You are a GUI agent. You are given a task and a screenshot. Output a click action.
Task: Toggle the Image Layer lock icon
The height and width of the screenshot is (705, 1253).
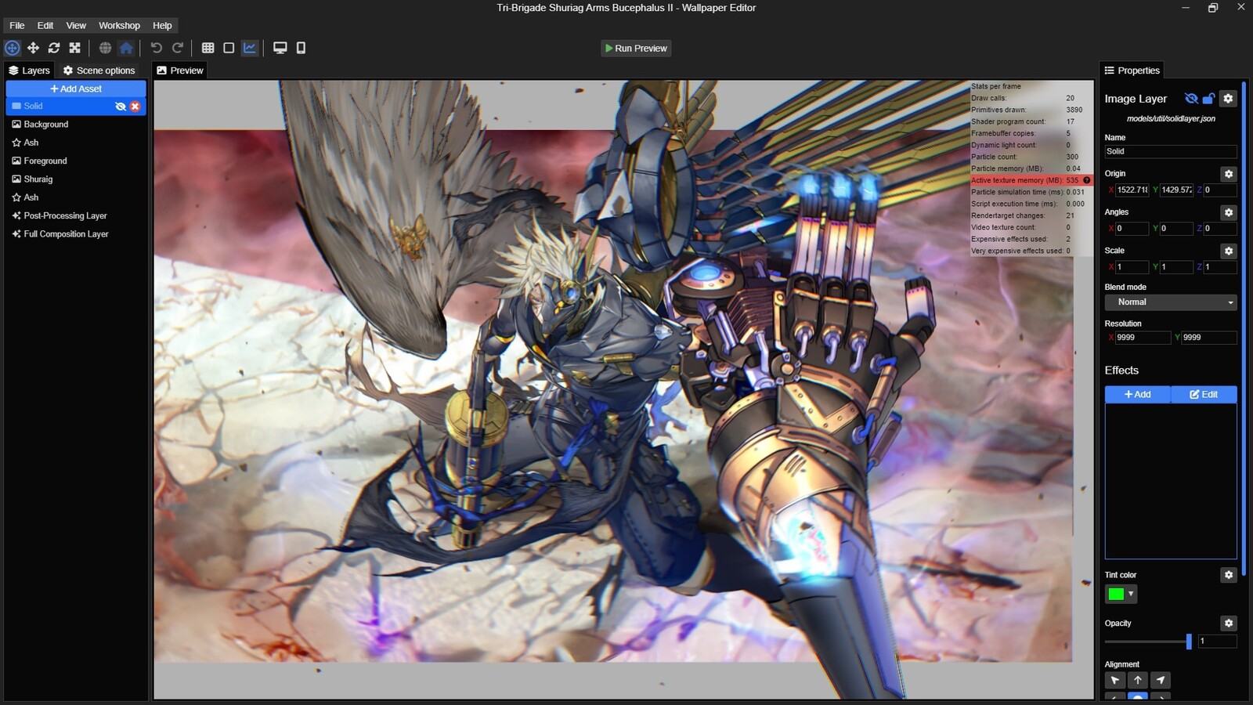tap(1208, 99)
